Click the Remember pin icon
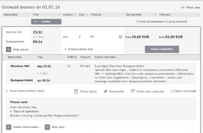The width and height of the screenshot is (203, 133). [x=105, y=91]
